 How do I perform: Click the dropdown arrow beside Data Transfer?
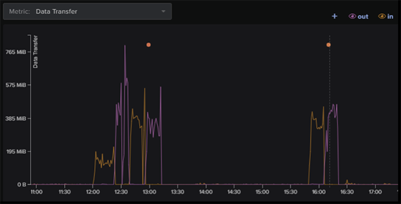(x=163, y=12)
